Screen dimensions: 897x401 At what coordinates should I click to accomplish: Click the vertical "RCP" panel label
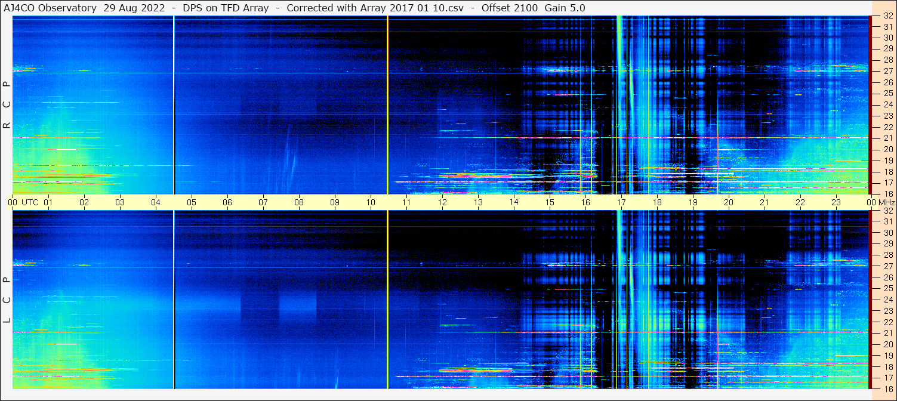[7, 105]
